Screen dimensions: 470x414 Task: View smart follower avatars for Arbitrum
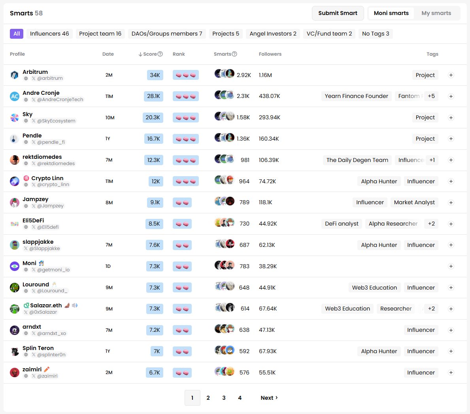click(225, 73)
